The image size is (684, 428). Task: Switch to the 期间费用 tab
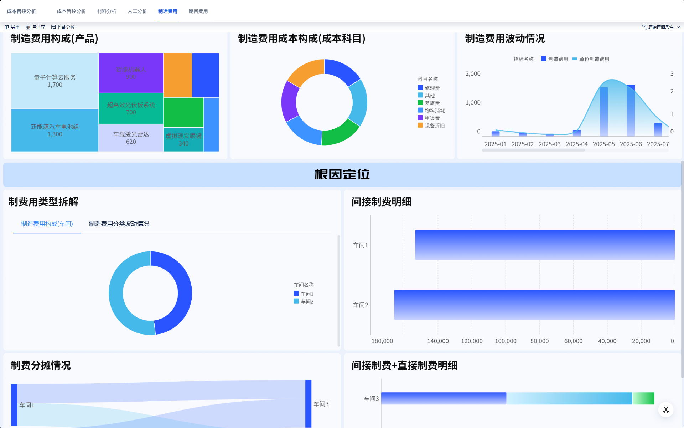coord(198,11)
